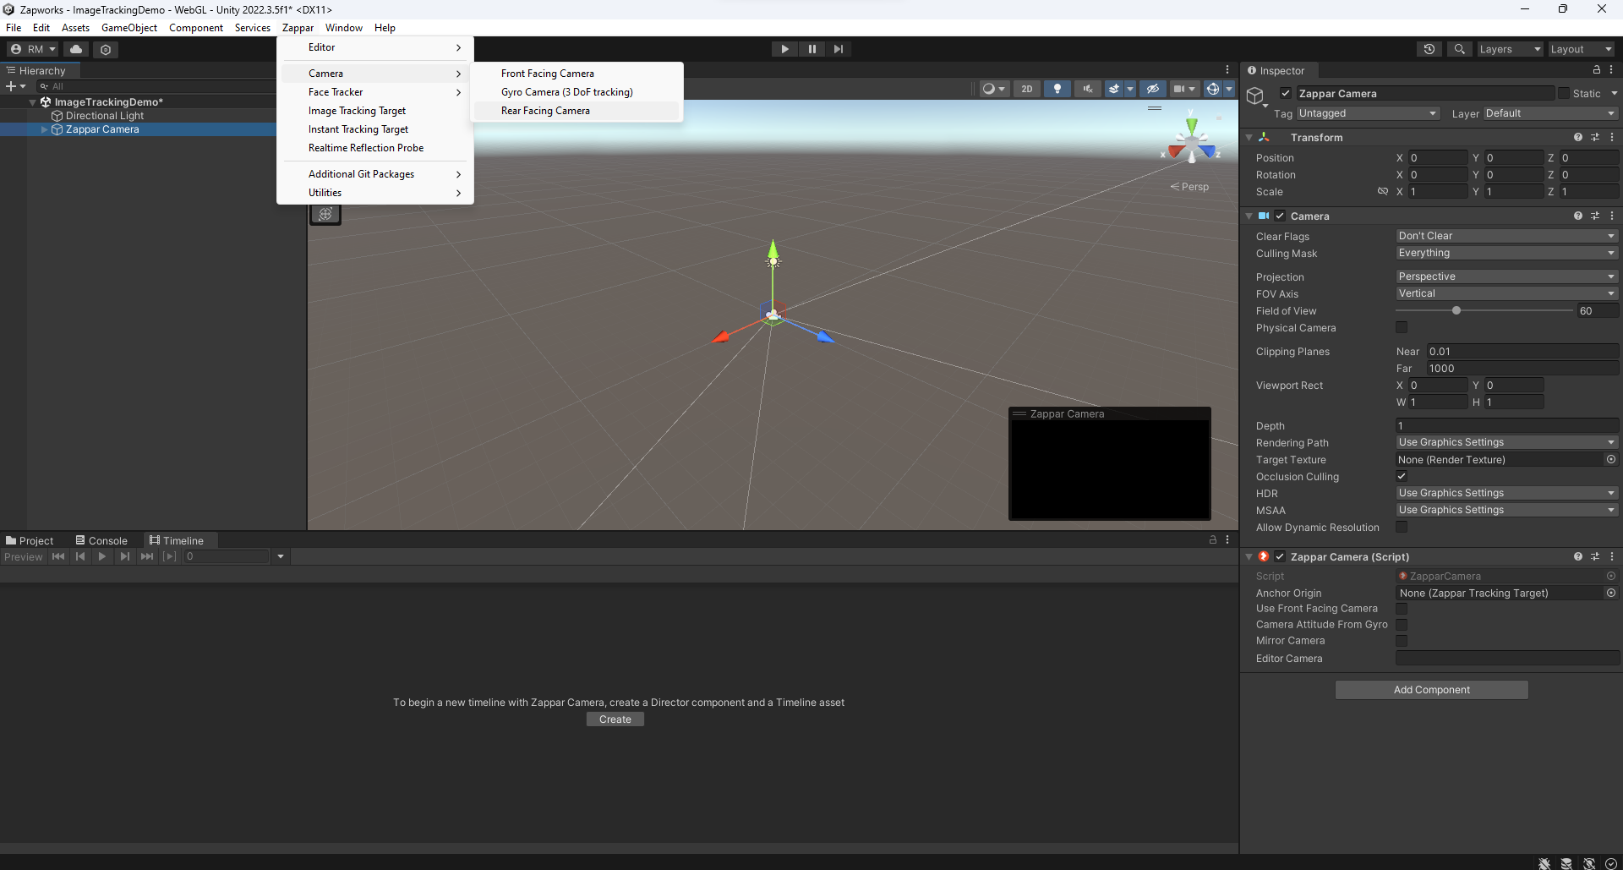Toggle scene lighting bulb icon

1057,89
